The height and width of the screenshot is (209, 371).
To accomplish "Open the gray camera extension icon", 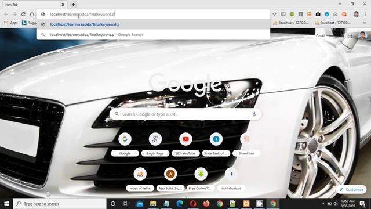I will pyautogui.click(x=335, y=14).
